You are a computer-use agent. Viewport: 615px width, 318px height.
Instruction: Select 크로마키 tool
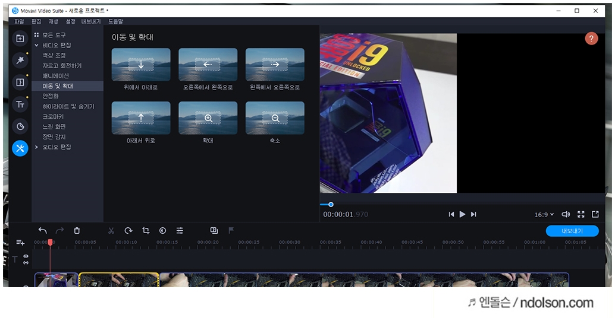tap(53, 116)
